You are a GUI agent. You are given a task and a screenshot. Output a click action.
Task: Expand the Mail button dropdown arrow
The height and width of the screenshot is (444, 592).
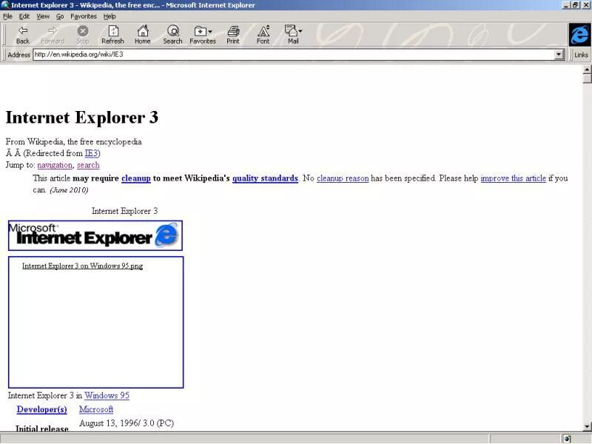coord(300,31)
